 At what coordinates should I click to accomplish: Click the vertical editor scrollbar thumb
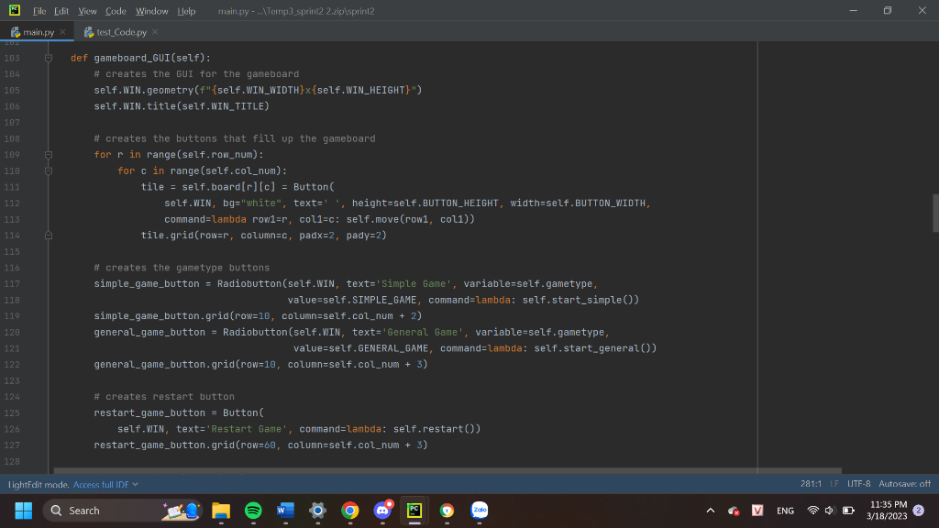tap(935, 213)
